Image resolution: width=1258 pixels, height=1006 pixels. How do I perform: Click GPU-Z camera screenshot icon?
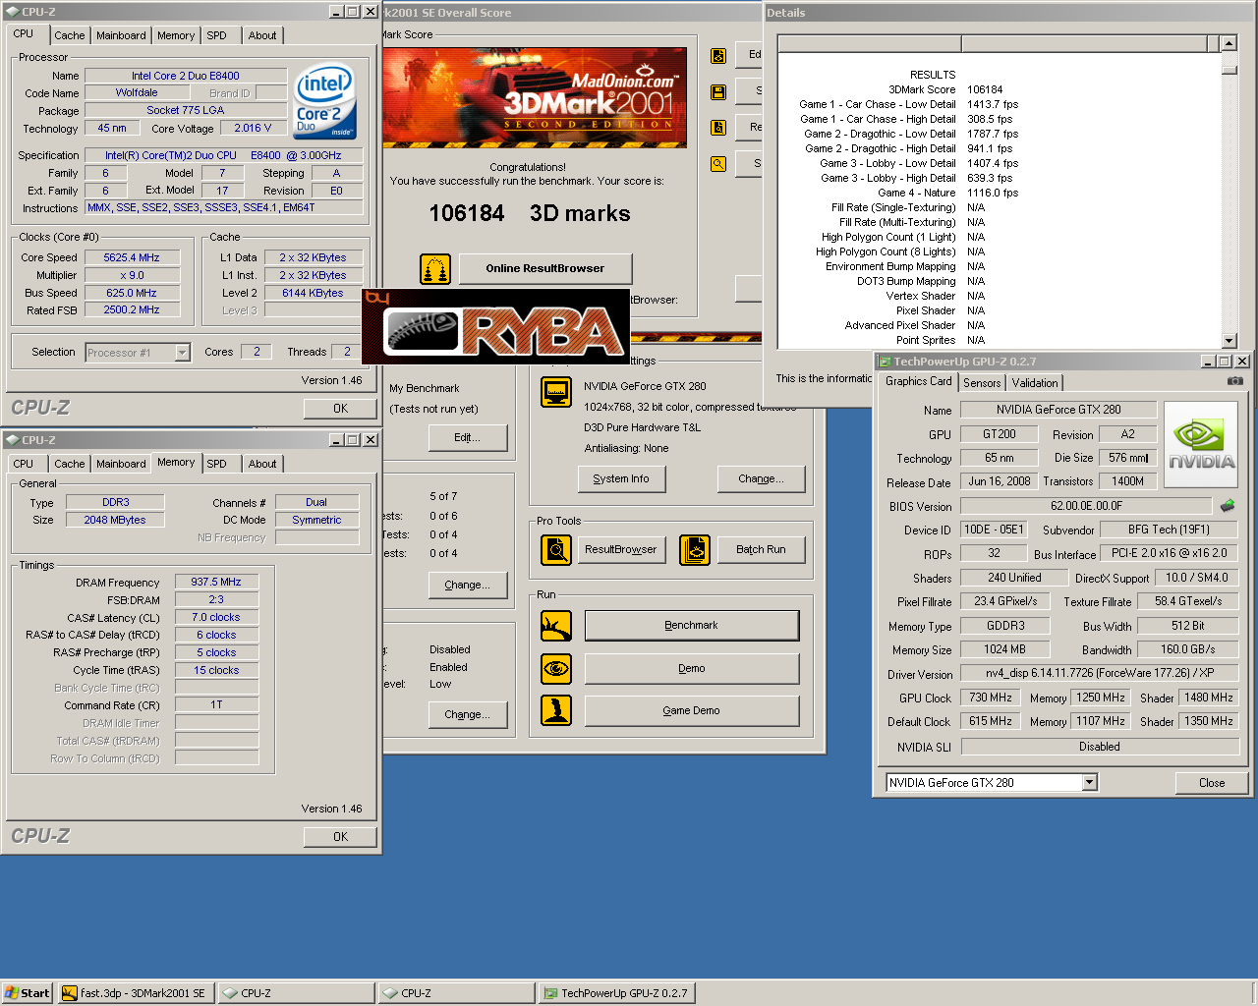point(1235,381)
